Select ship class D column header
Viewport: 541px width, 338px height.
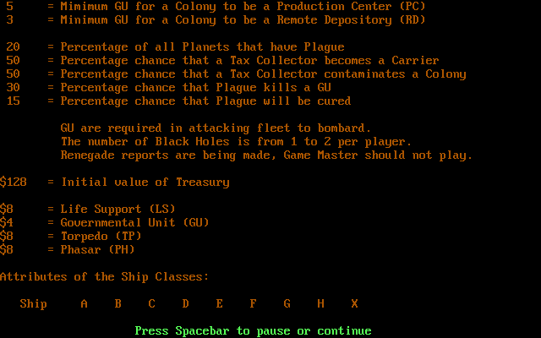point(186,303)
